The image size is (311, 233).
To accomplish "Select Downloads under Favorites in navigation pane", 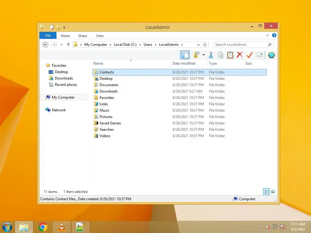I will pyautogui.click(x=64, y=78).
